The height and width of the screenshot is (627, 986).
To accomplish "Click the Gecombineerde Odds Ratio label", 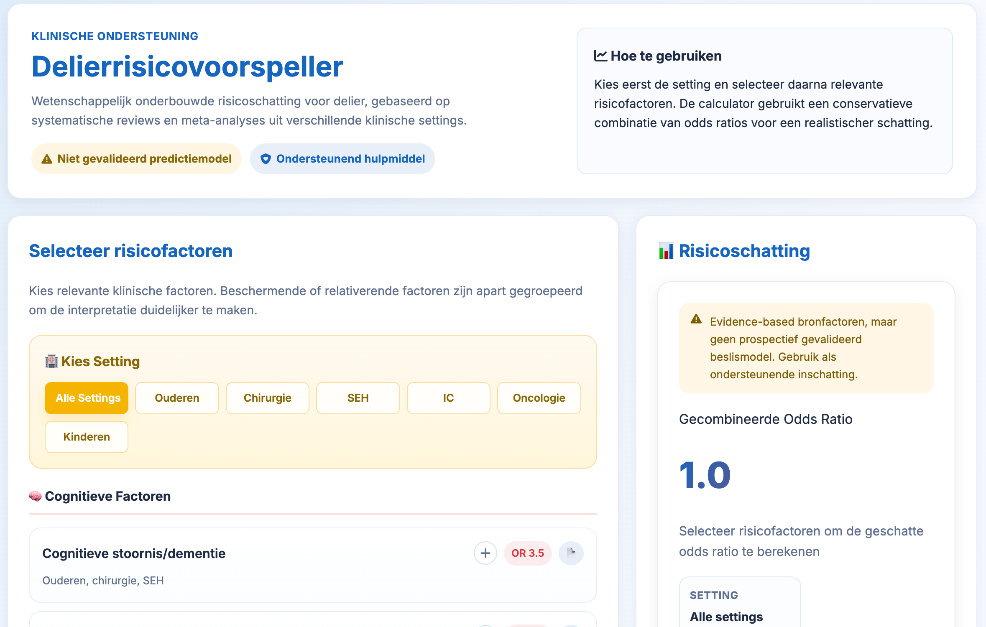I will (x=766, y=419).
